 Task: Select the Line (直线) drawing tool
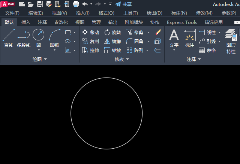[9, 38]
